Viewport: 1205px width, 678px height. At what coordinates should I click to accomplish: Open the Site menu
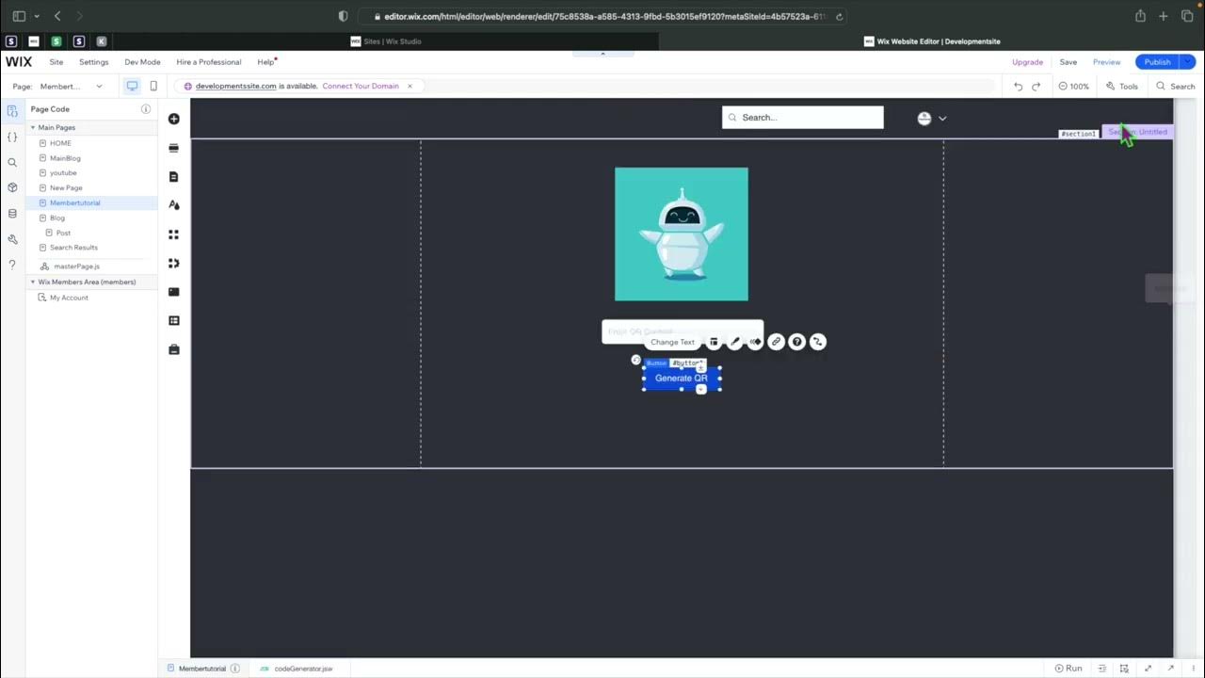(x=56, y=62)
